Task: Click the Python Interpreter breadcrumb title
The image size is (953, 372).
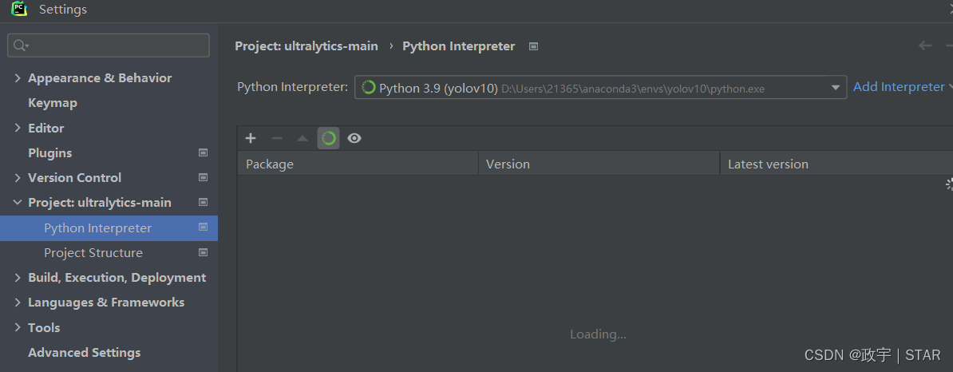Action: (x=458, y=46)
